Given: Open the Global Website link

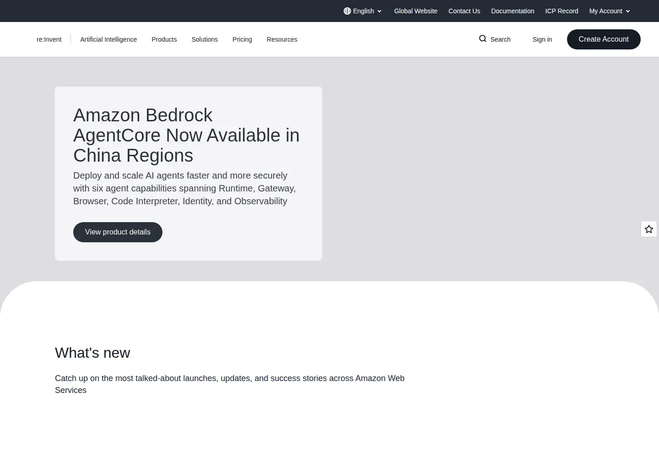Looking at the screenshot, I should [416, 11].
